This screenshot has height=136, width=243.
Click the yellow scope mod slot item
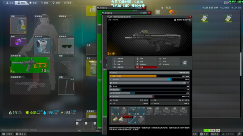pos(115,119)
